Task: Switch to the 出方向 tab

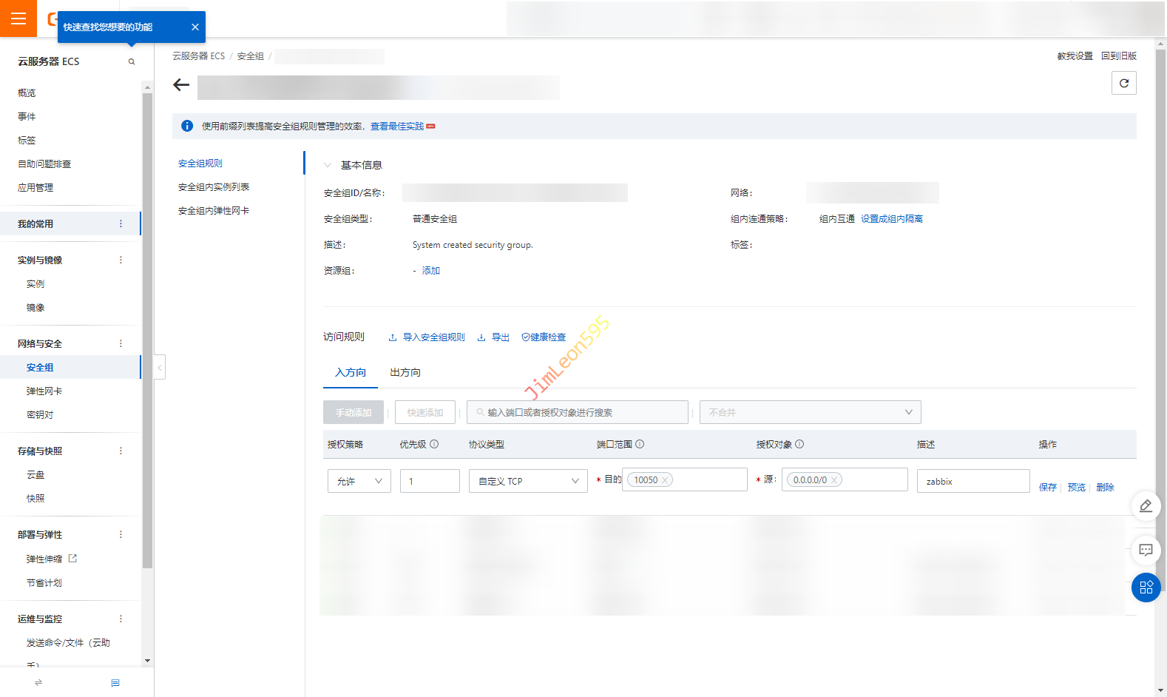Action: click(x=405, y=373)
